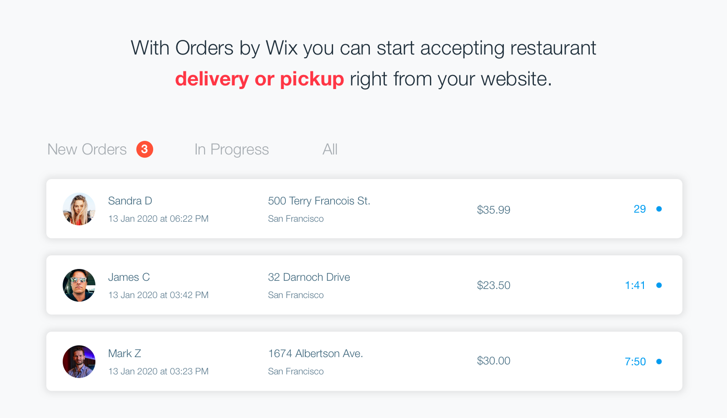727x418 pixels.
Task: Click Sandra D's profile avatar
Action: [79, 209]
